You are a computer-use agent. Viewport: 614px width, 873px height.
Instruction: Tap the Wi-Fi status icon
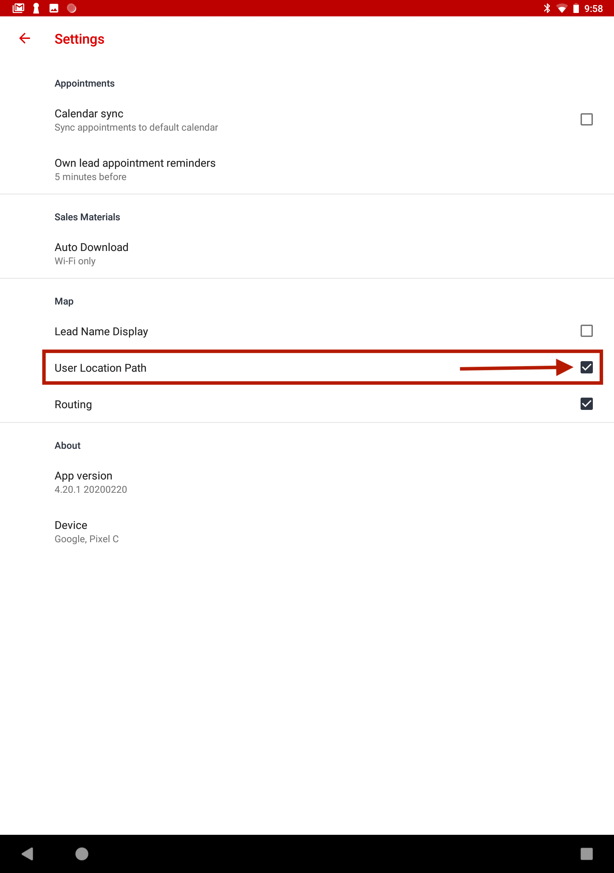click(561, 8)
